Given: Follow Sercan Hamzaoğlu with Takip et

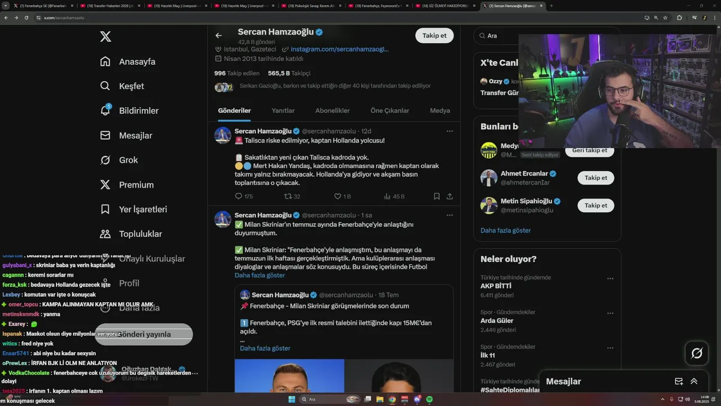Looking at the screenshot, I should coord(434,36).
